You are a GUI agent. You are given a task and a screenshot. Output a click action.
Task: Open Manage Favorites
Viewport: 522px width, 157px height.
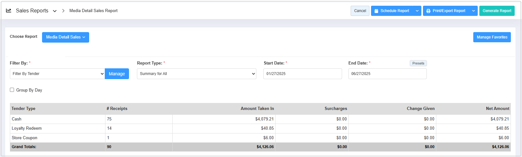492,37
